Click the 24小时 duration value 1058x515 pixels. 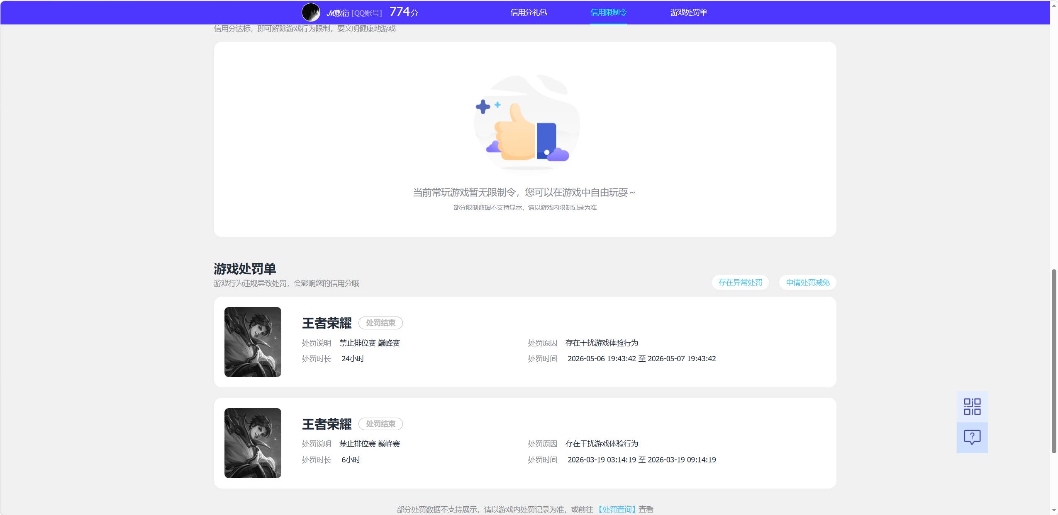pos(353,359)
